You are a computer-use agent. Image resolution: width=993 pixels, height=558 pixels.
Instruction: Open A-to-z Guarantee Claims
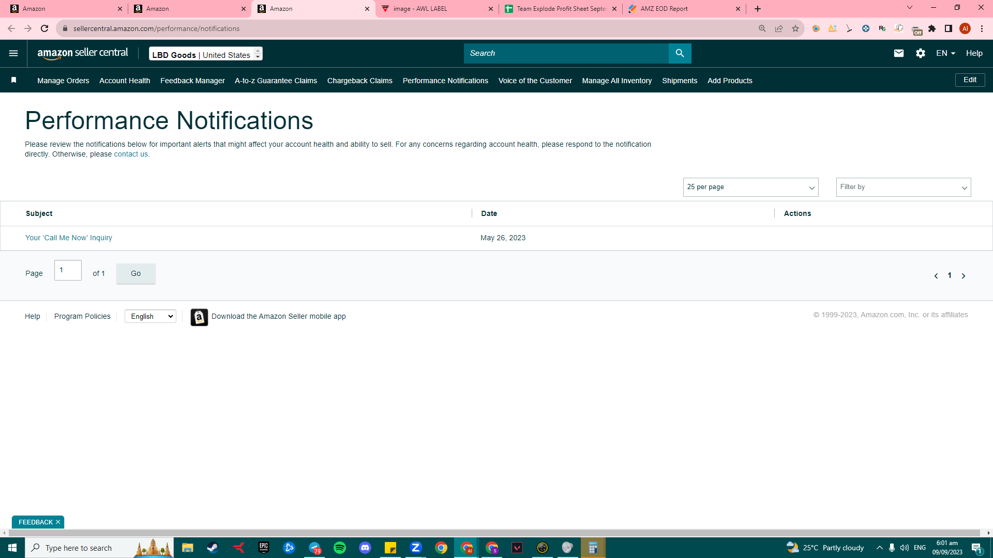[x=276, y=81]
